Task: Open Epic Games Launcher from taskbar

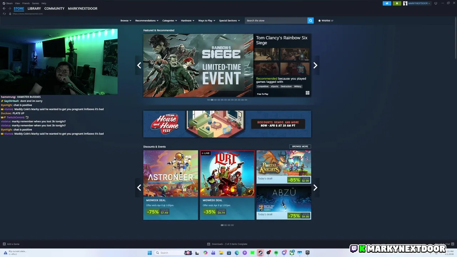Action: [x=307, y=253]
